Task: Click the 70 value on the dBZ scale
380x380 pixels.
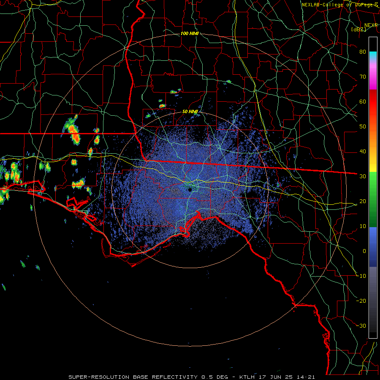Action: [x=363, y=76]
